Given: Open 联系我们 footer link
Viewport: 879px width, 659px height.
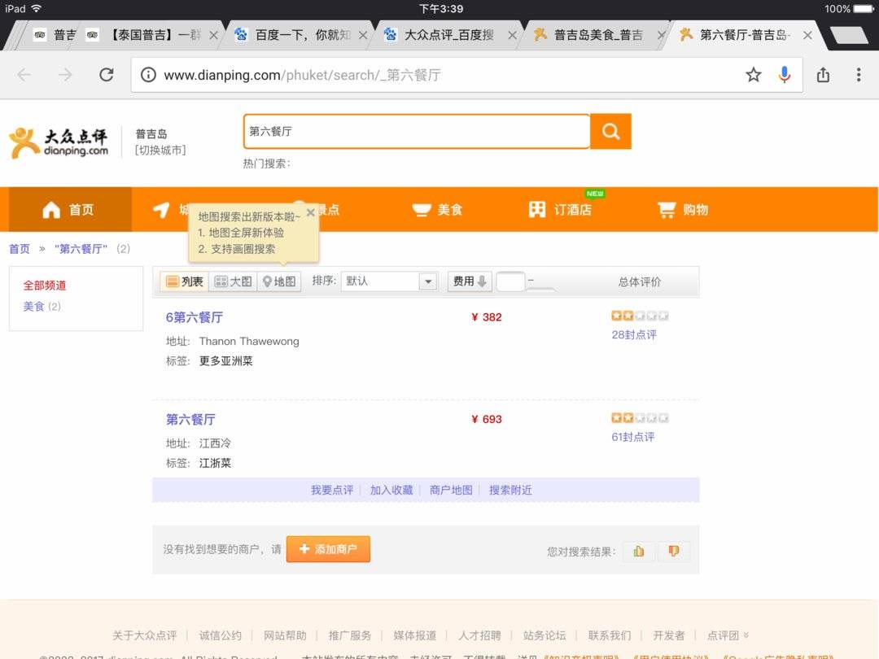Looking at the screenshot, I should click(610, 635).
